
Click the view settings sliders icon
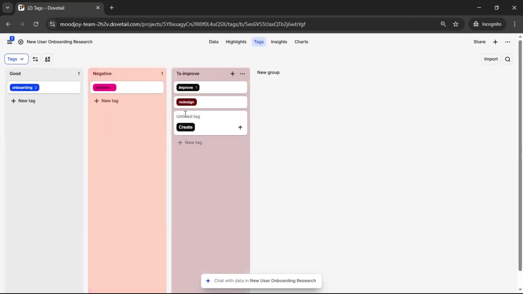(x=35, y=59)
